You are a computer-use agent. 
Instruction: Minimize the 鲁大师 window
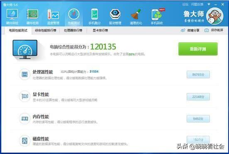coord(216,5)
